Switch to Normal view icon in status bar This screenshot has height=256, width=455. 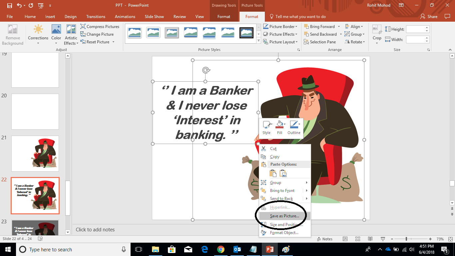tap(345, 239)
